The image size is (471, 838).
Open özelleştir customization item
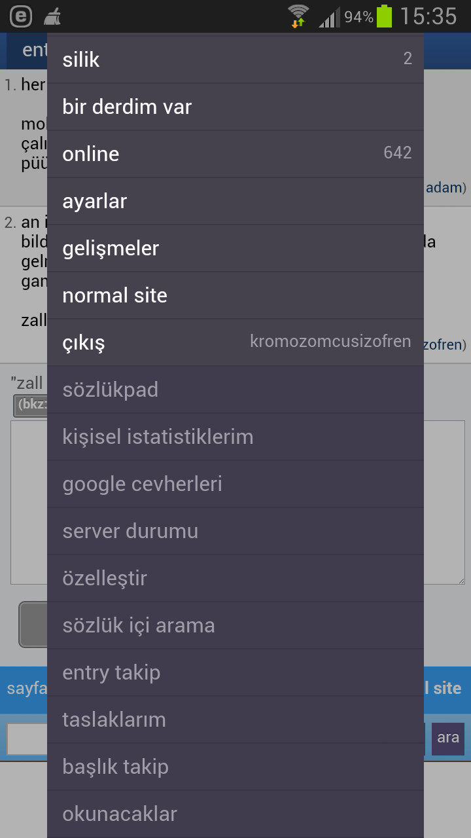pyautogui.click(x=235, y=578)
